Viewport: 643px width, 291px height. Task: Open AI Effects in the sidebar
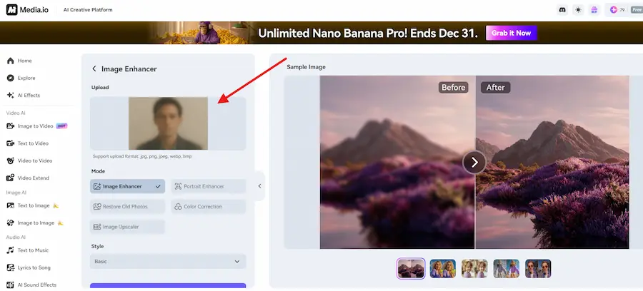28,95
